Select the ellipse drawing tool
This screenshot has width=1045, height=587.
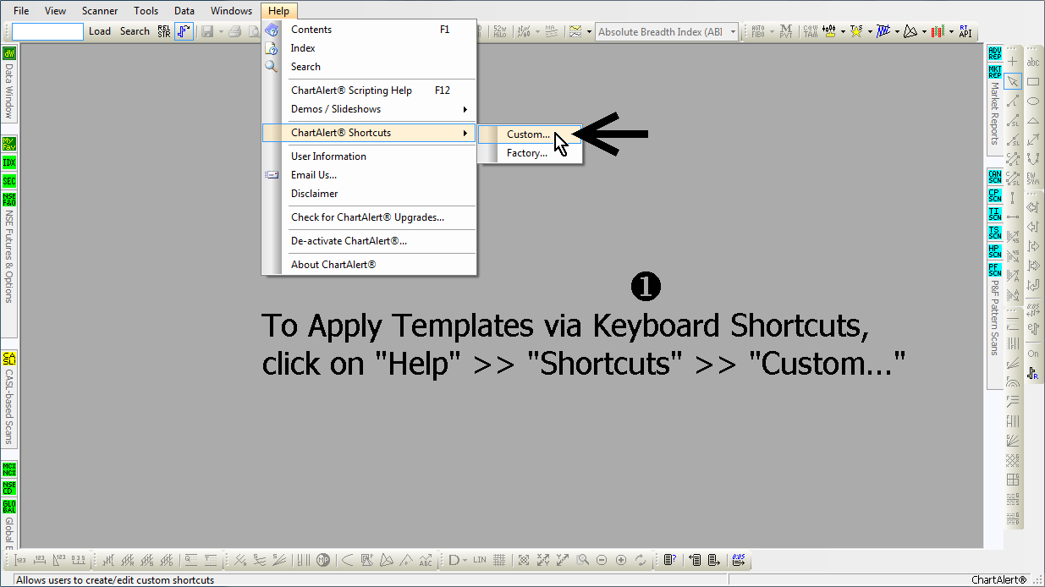[1033, 101]
